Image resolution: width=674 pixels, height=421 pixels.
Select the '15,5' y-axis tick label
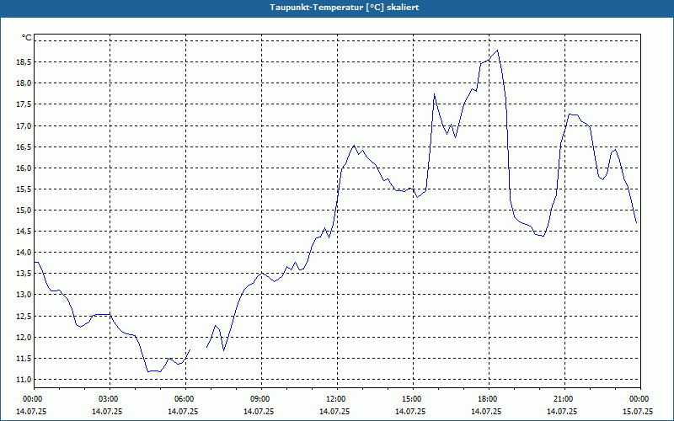tap(24, 189)
